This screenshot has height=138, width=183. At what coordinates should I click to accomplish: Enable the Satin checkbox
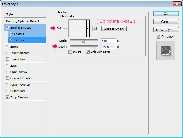[7, 65]
